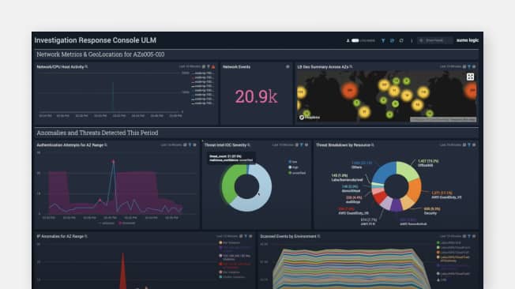Click the filter icon on Network/CPU Host Activity panel
The width and height of the screenshot is (515, 289).
point(209,66)
